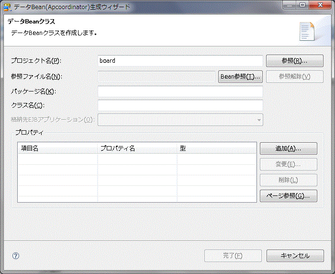The width and height of the screenshot is (335, 274).
Task: Click the 型 column header
Action: 216,148
